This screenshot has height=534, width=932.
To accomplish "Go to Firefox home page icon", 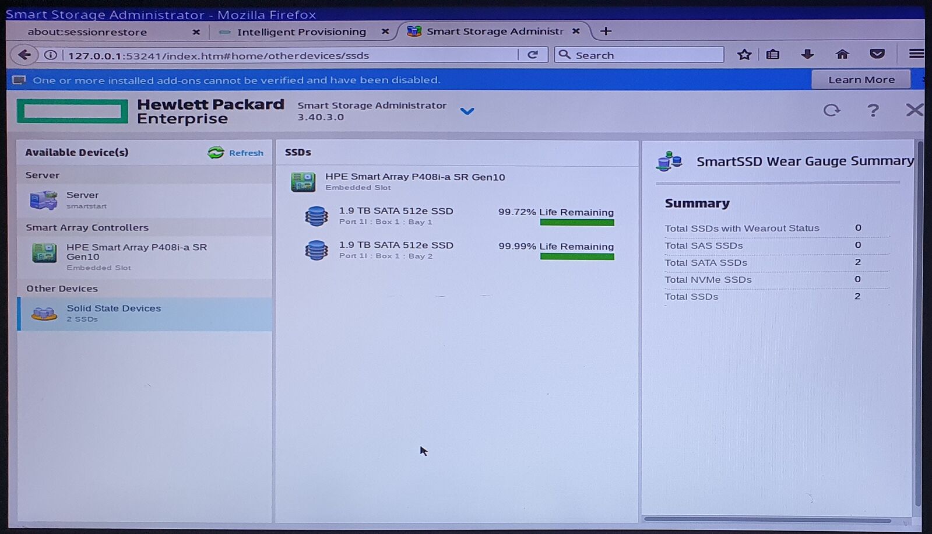I will point(842,55).
